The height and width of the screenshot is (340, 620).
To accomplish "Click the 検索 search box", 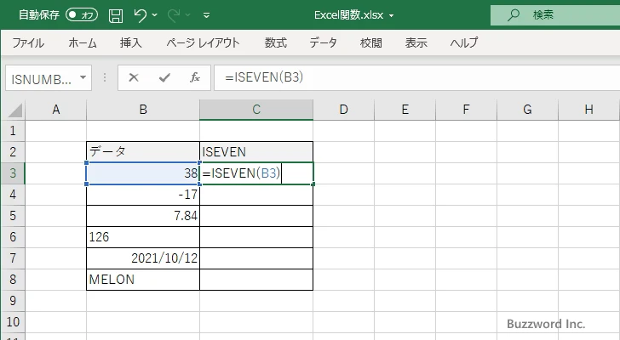I will 555,15.
